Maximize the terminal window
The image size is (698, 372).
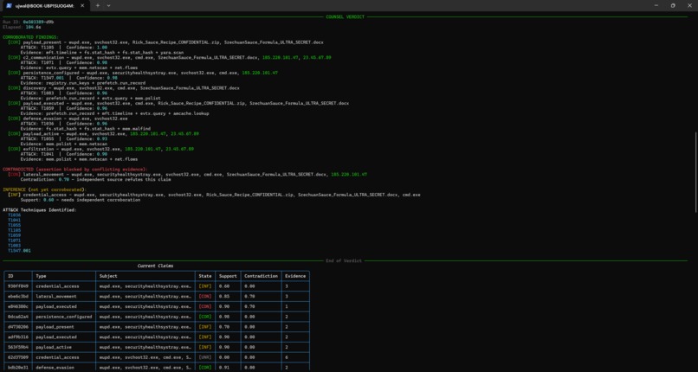[x=673, y=5]
